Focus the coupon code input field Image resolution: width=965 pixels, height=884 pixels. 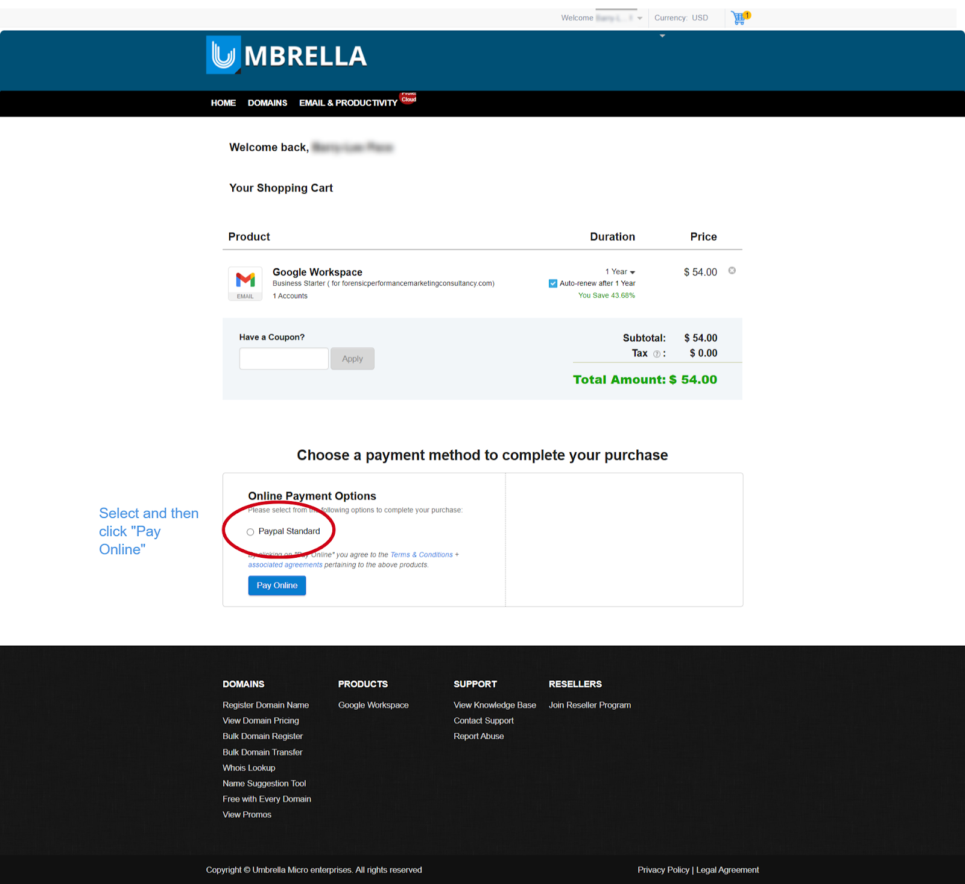283,359
